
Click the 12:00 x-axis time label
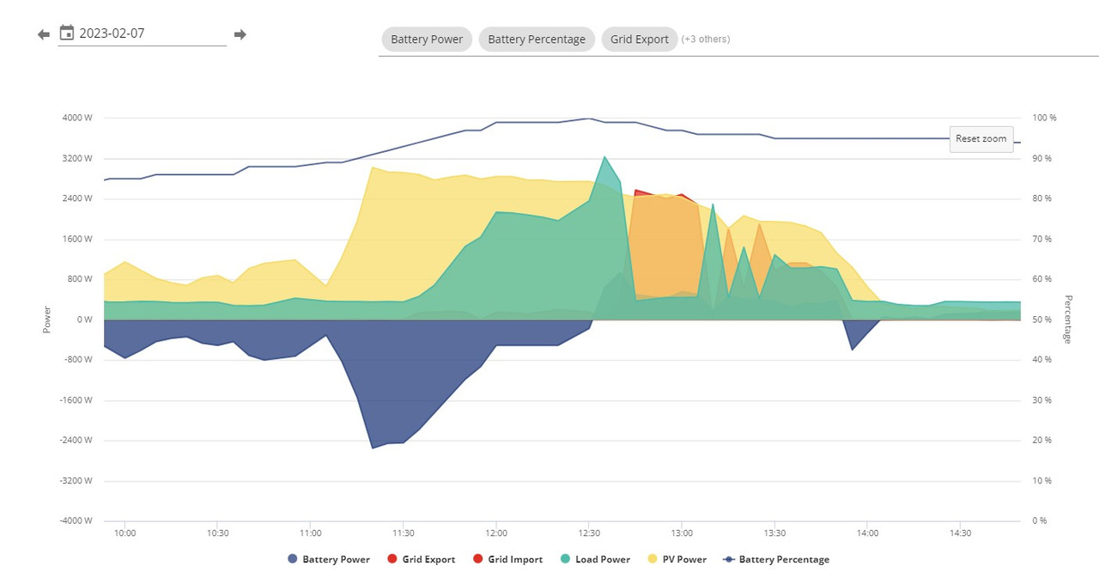tap(496, 533)
